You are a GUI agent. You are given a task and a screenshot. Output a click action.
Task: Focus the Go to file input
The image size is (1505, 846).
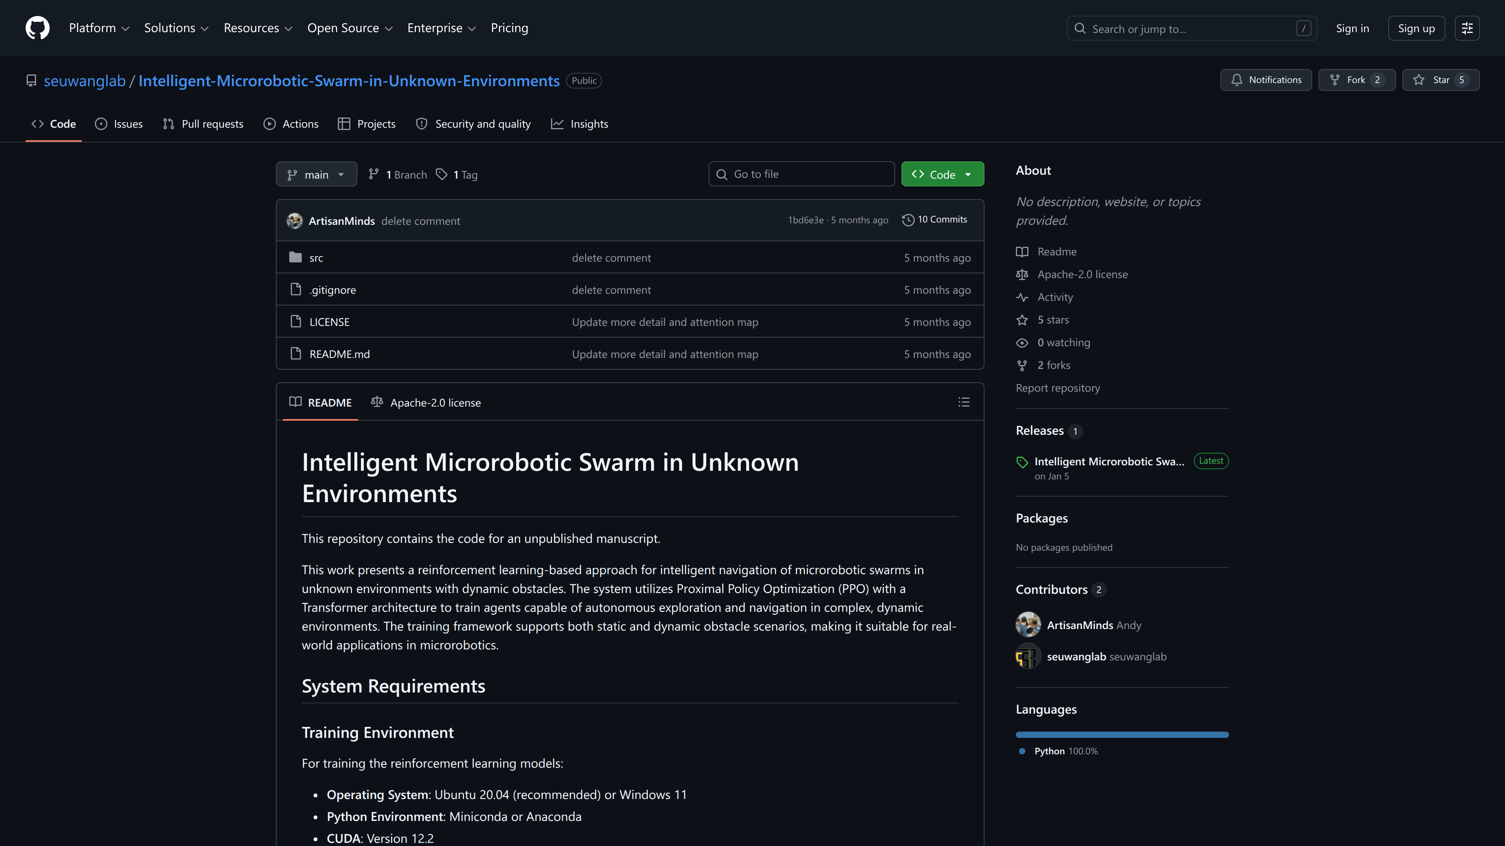[x=801, y=174]
